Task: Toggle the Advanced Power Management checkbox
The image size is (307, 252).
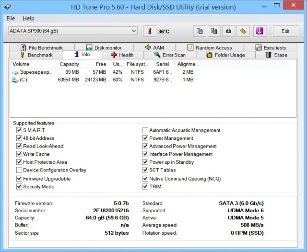Action: pos(145,146)
